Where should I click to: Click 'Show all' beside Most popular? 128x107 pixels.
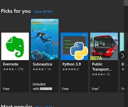pyautogui.click(x=45, y=106)
